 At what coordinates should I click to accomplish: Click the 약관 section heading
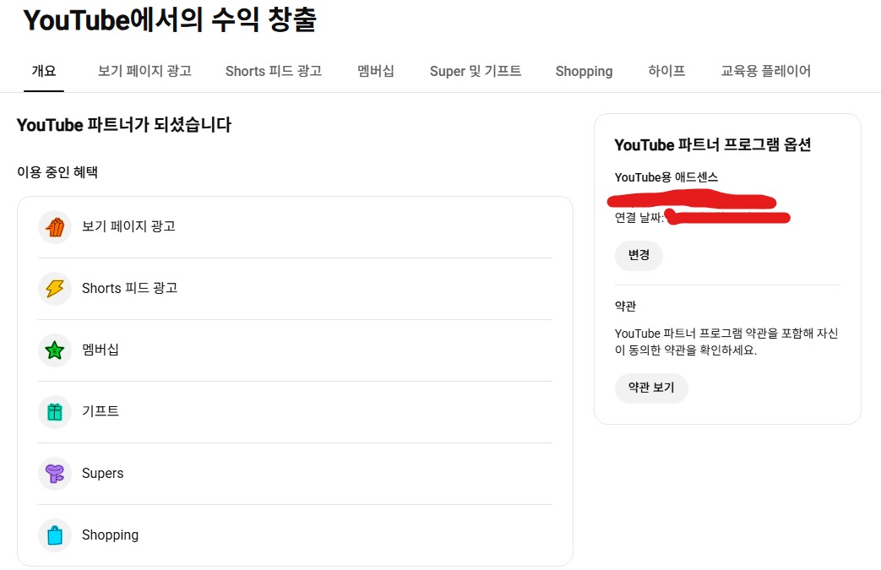pos(625,306)
